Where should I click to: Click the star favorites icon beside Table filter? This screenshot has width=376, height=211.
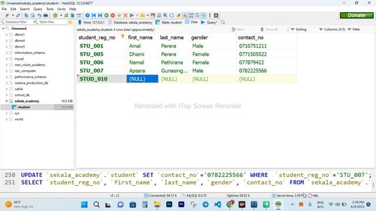[x=70, y=22]
